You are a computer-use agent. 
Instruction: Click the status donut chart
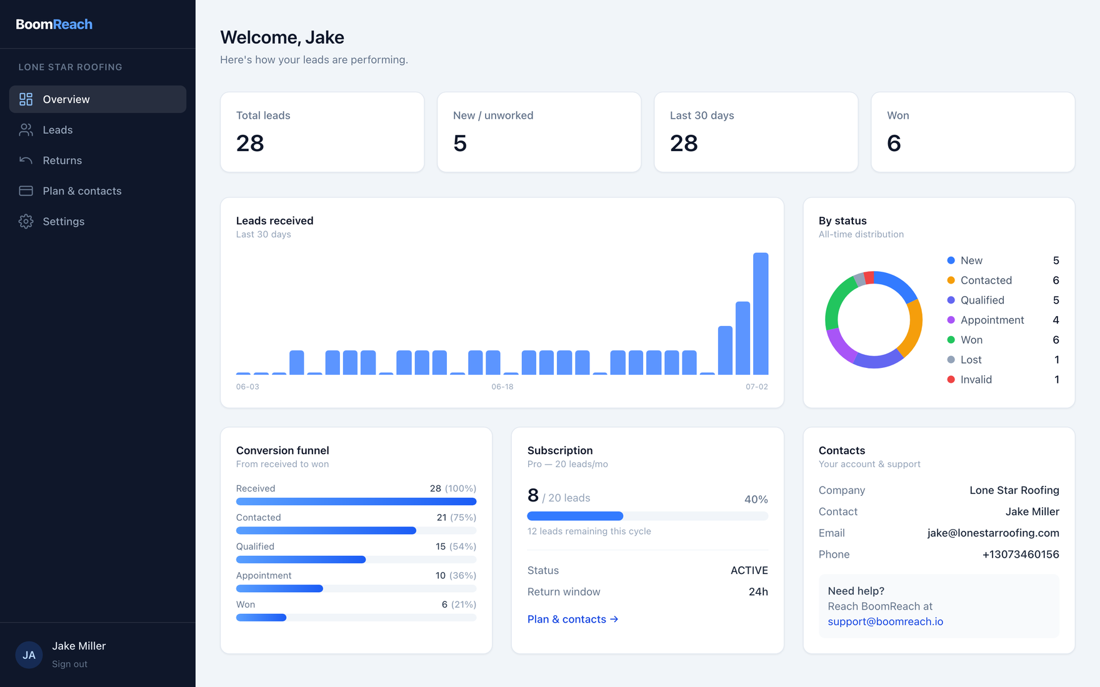click(874, 320)
